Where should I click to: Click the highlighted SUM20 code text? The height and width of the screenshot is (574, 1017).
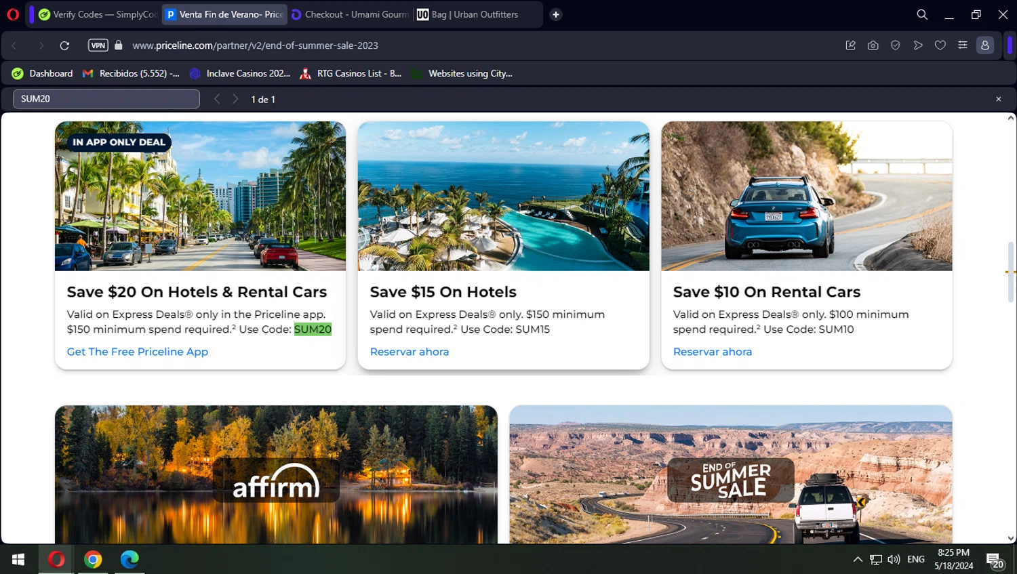click(x=313, y=329)
